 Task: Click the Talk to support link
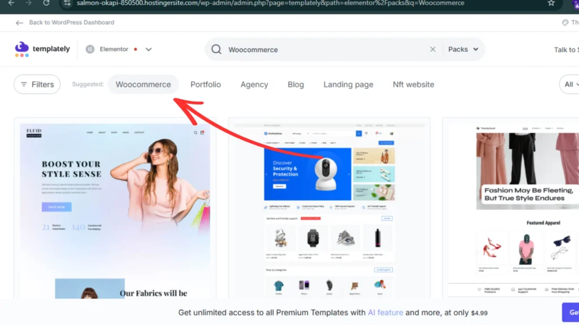pos(567,50)
